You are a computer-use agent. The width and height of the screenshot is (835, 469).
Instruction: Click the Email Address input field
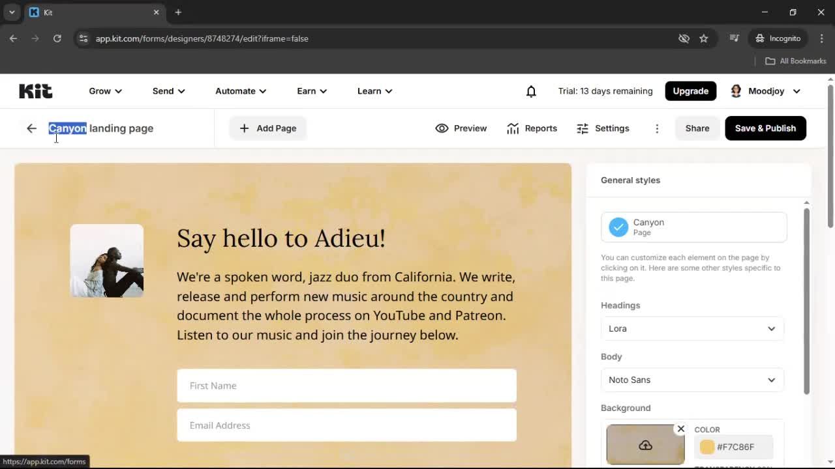pyautogui.click(x=346, y=425)
